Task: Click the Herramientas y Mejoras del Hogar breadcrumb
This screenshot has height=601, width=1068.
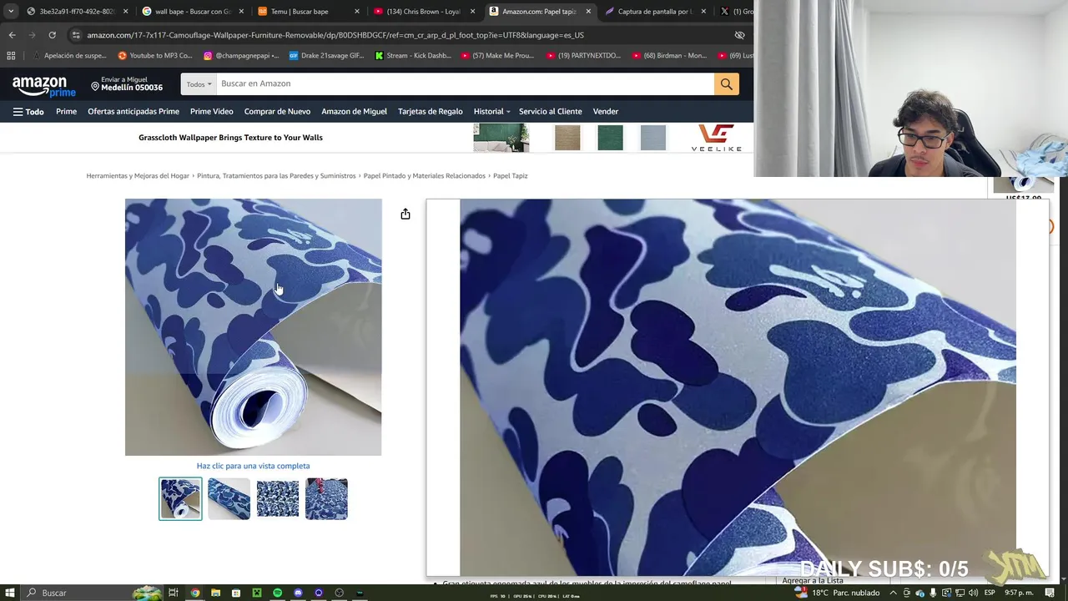Action: point(138,176)
